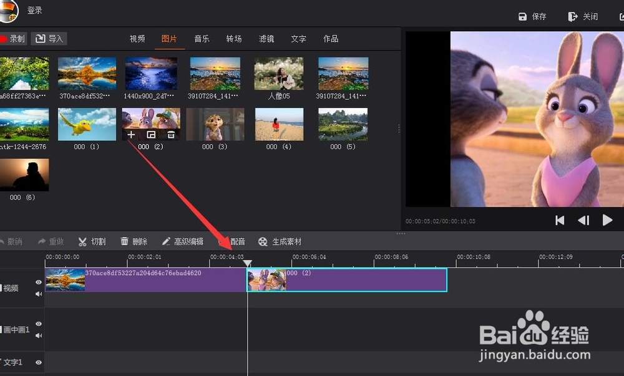624x376 pixels.
Task: Click the Redo (重做) toolbar button
Action: [x=51, y=242]
